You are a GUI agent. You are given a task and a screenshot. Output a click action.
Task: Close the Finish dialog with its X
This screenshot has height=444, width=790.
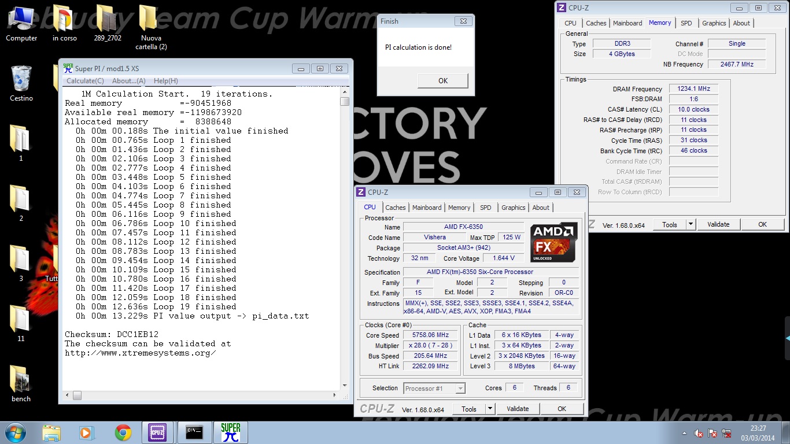(463, 21)
